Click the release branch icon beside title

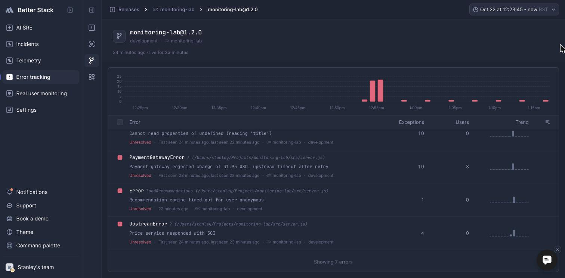(119, 36)
